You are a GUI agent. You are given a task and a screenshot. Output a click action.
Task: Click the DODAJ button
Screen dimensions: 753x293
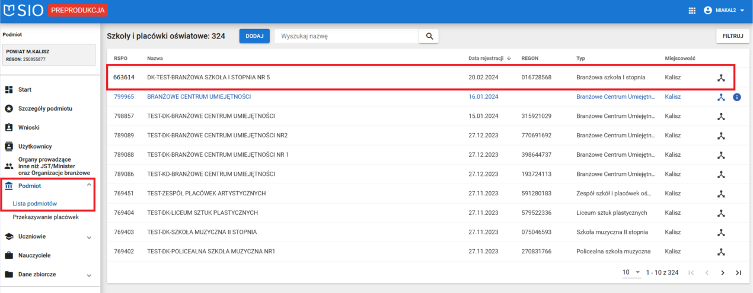pyautogui.click(x=254, y=36)
